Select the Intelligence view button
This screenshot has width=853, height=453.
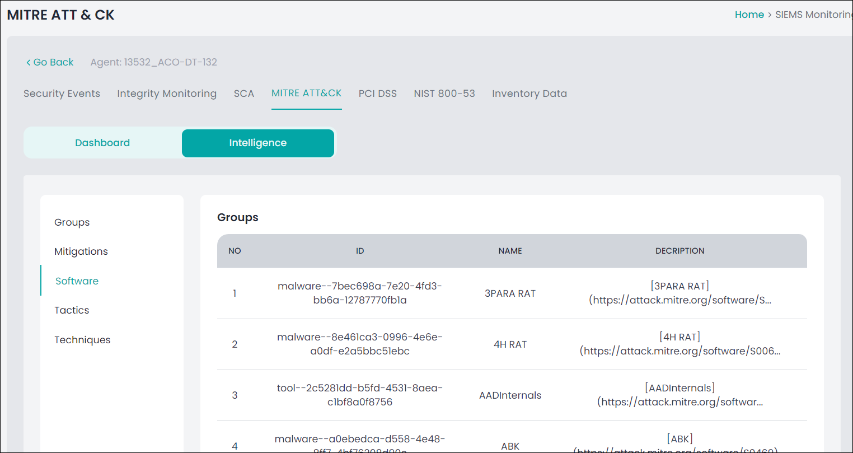(x=258, y=143)
